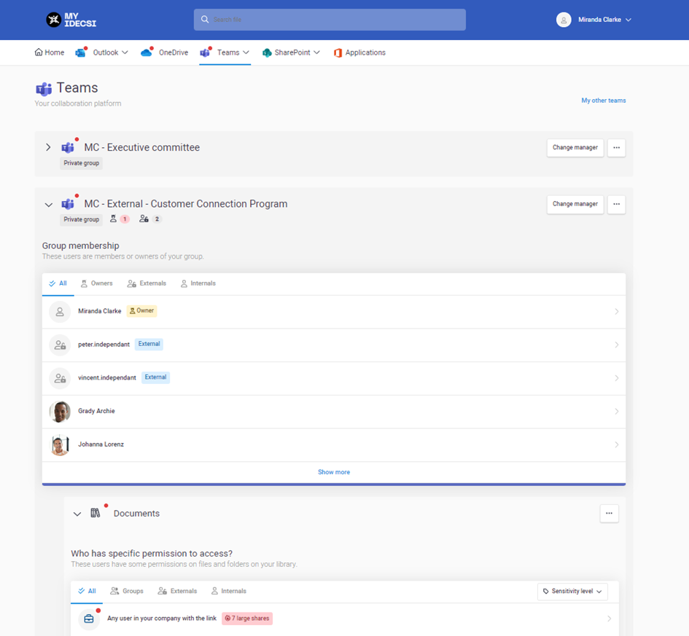The height and width of the screenshot is (636, 689).
Task: Open the Applications icon
Action: point(337,52)
